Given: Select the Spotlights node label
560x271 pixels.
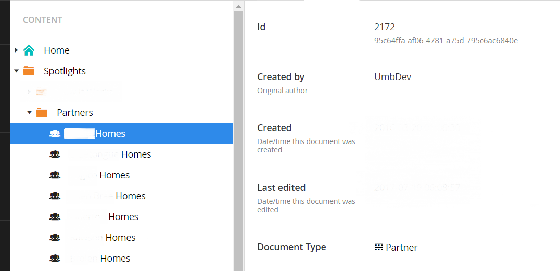Looking at the screenshot, I should point(65,71).
